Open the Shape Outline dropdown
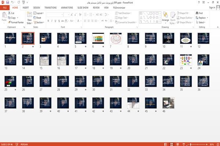220x146 pixels. [x=185, y=18]
